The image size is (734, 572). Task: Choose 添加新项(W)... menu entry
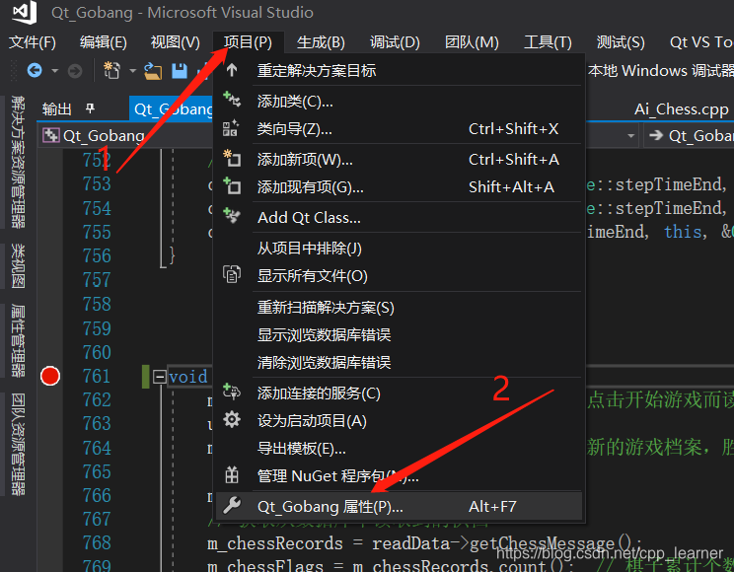coord(398,160)
